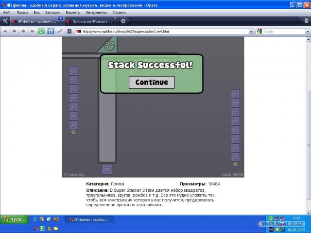Launch Opera from quick launch bottom row
The image size is (311, 233).
pyautogui.click(x=35, y=229)
